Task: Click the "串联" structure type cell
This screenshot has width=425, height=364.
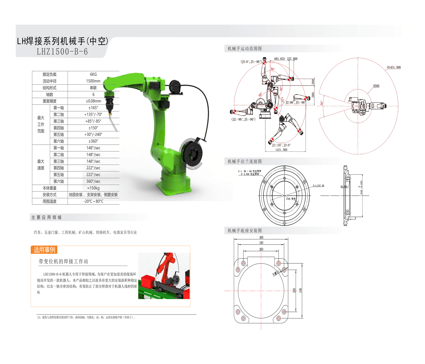Action: click(x=93, y=88)
